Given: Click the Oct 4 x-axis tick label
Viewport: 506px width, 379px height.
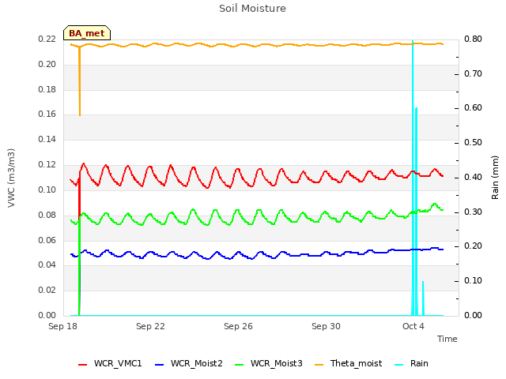Looking at the screenshot, I should click(x=413, y=326).
